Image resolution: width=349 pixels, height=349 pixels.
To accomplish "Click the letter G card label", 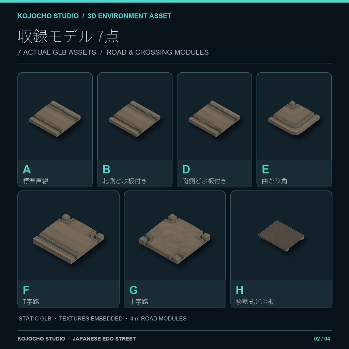I will click(134, 290).
